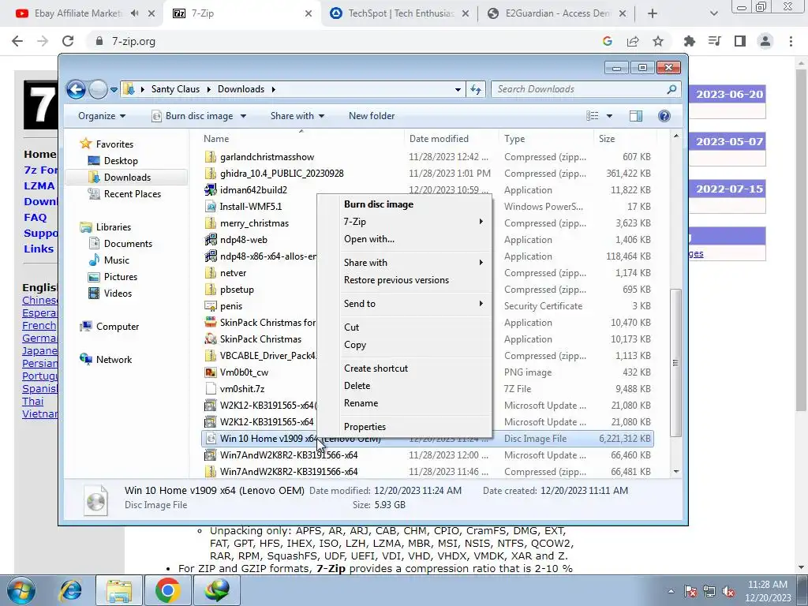Click the Chrome reload icon

click(68, 41)
